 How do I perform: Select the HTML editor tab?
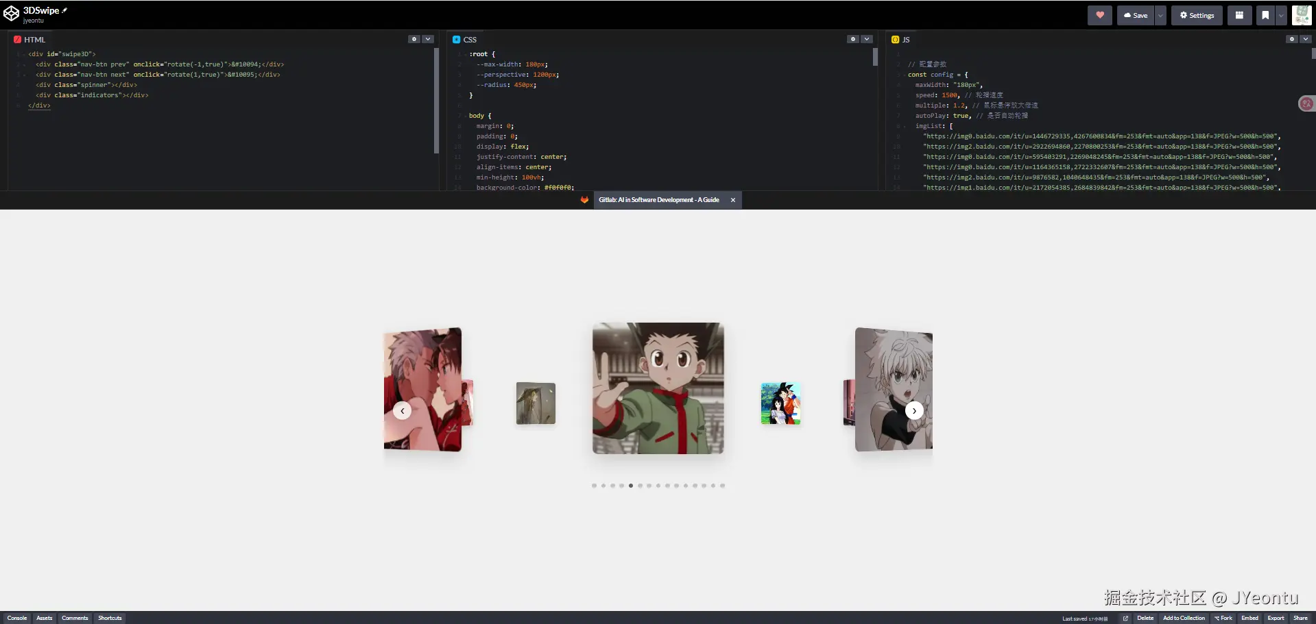coord(29,40)
